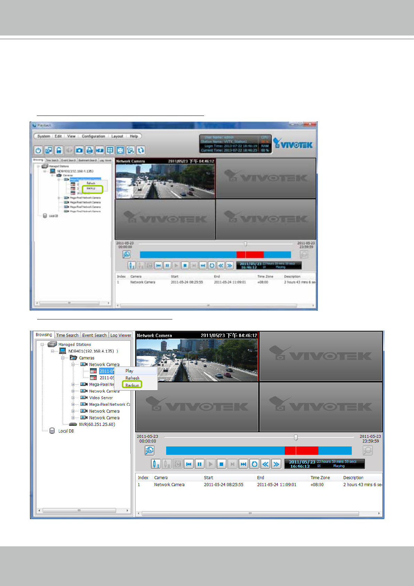Click the Video Server camera icon in the enlarged tree
Image resolution: width=414 pixels, height=586 pixels.
pos(84,397)
